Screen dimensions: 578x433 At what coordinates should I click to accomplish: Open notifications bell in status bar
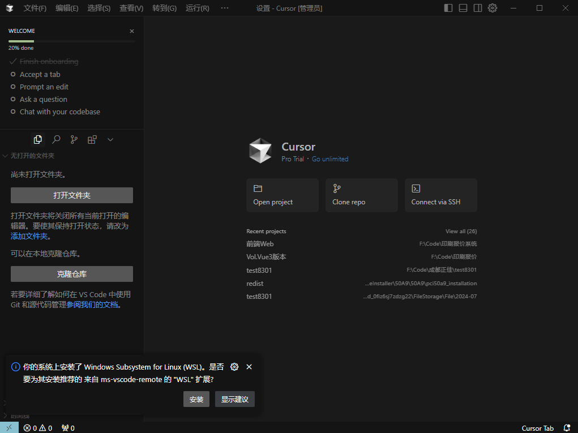(567, 428)
